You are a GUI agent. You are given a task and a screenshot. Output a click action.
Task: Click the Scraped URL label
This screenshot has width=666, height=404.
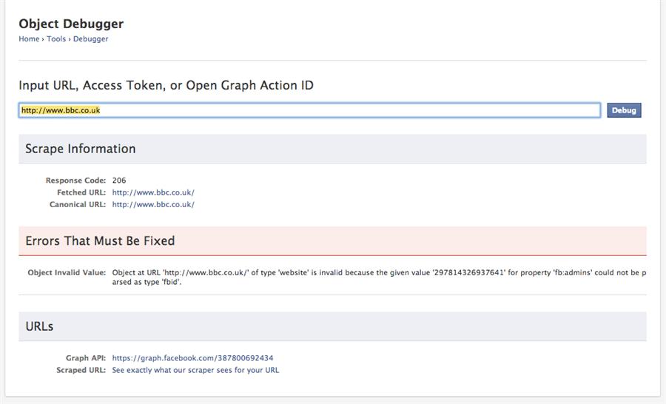[x=81, y=370]
